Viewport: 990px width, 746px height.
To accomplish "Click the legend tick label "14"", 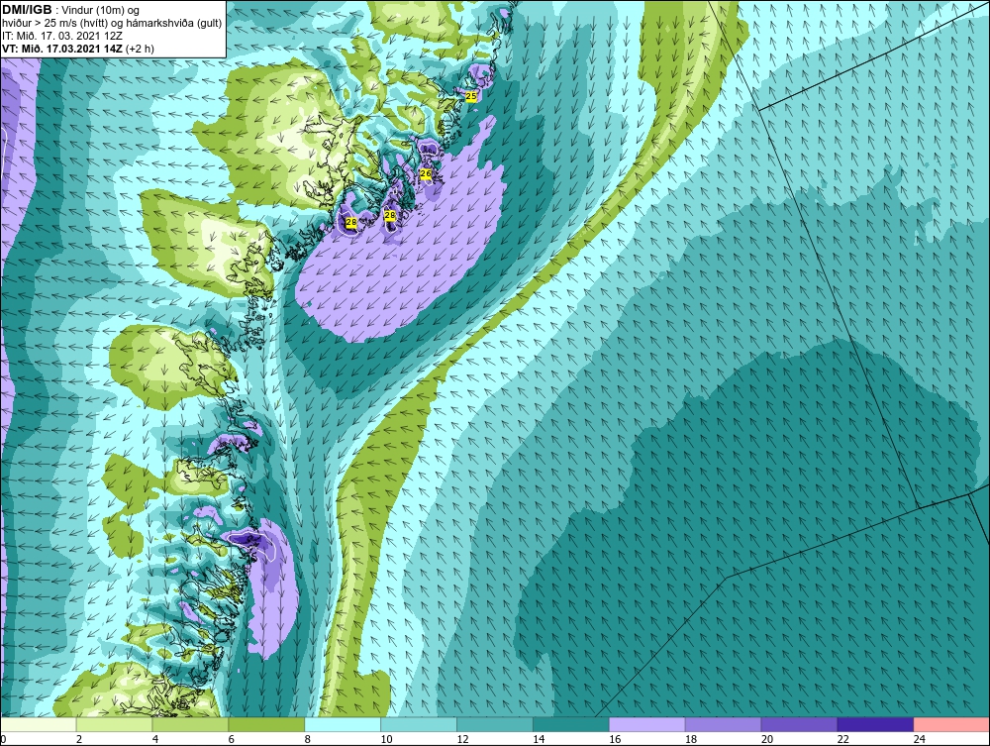I will coord(539,739).
